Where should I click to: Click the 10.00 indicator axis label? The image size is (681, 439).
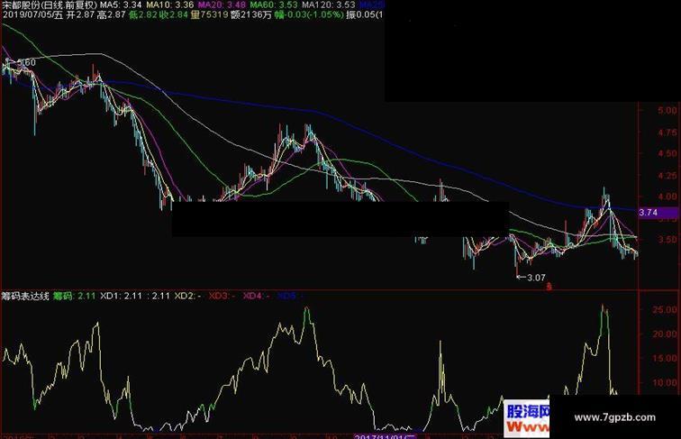[665, 383]
